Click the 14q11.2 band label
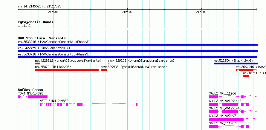The width and height of the screenshot is (266, 130). [25, 26]
